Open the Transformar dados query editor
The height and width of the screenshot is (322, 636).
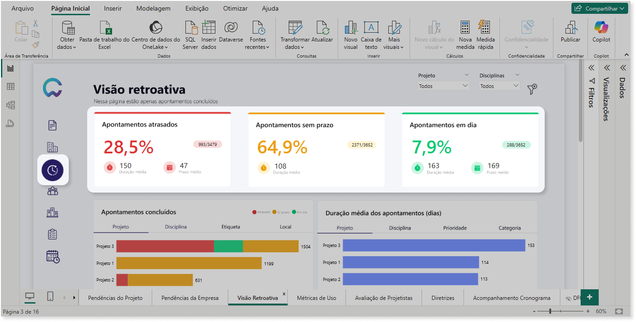(x=295, y=35)
